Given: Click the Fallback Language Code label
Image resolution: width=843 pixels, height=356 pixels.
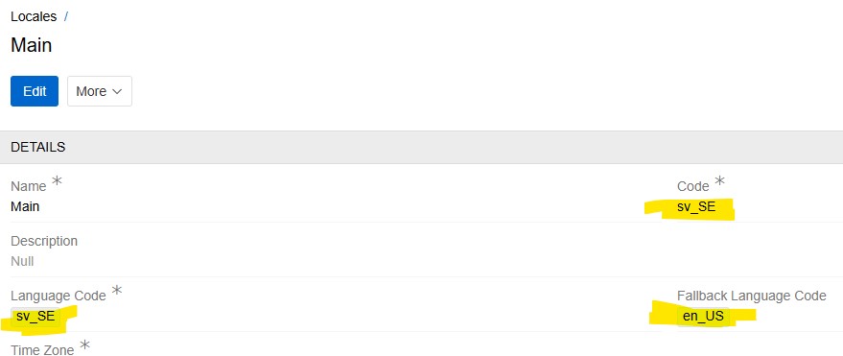Looking at the screenshot, I should [751, 296].
